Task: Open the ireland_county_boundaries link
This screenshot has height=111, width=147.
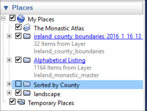Action: [88, 37]
